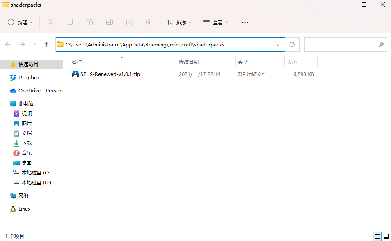Image resolution: width=391 pixels, height=241 pixels.
Task: Open the 排序 (Sort) dropdown
Action: (x=179, y=22)
